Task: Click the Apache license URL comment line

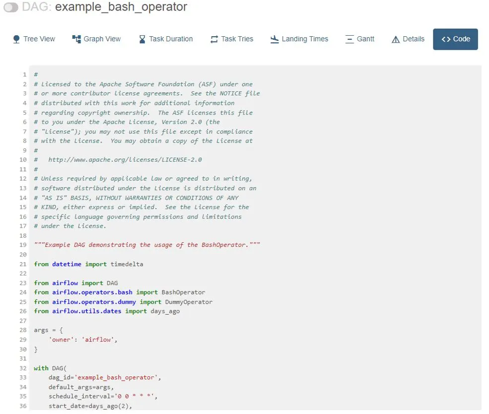Action: pyautogui.click(x=118, y=160)
